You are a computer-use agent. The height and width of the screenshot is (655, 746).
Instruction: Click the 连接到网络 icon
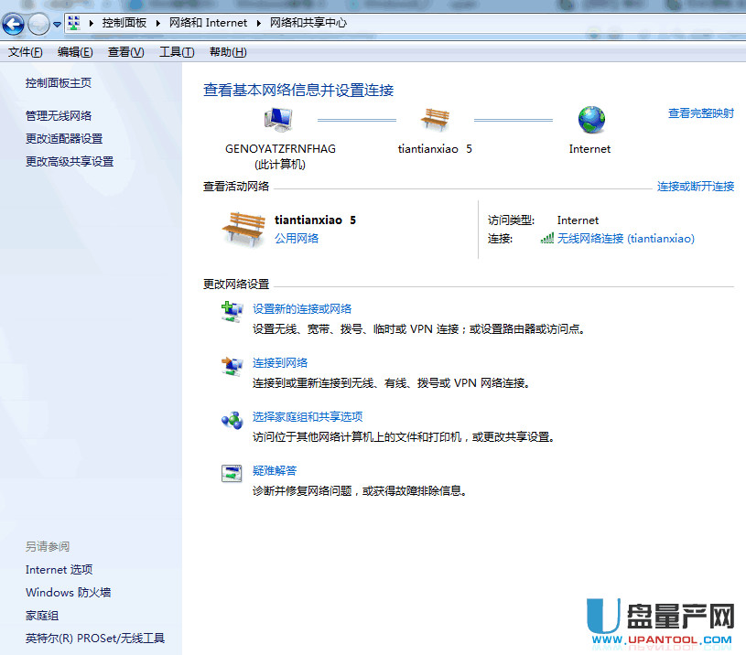pos(232,365)
